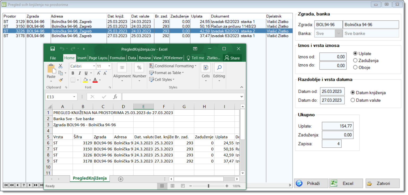Click the Zatvori button

382,183
